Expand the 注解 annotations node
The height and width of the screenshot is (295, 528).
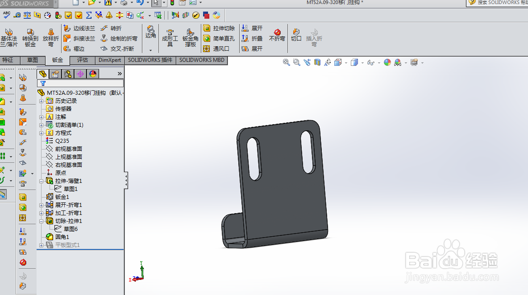click(x=41, y=117)
